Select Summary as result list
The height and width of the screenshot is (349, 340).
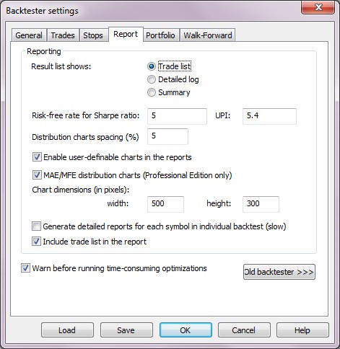[x=152, y=92]
